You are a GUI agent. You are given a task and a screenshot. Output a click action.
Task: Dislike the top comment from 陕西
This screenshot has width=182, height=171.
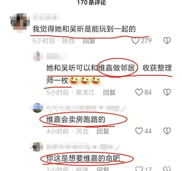click(167, 40)
